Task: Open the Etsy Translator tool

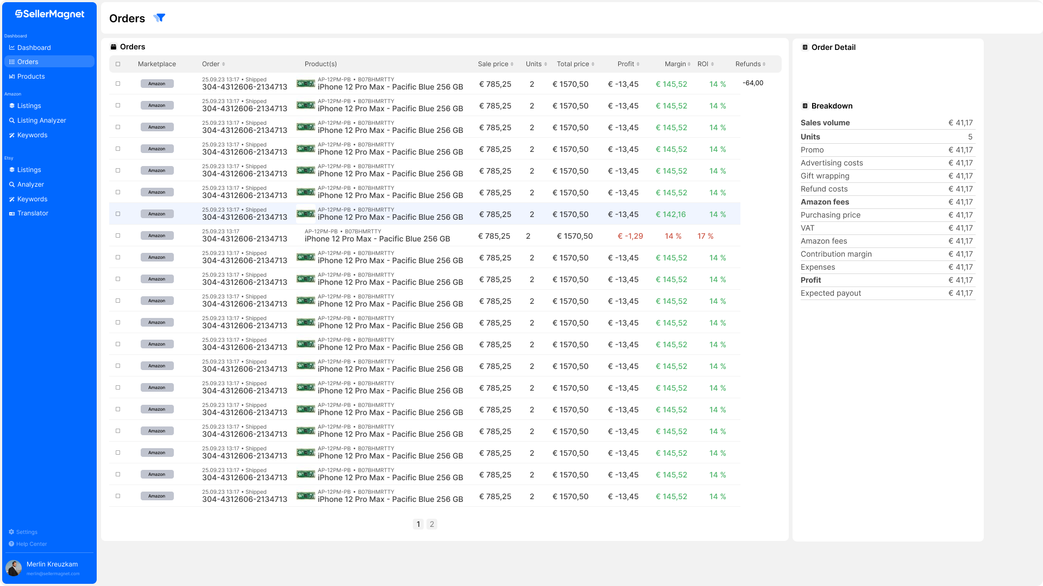Action: click(33, 213)
